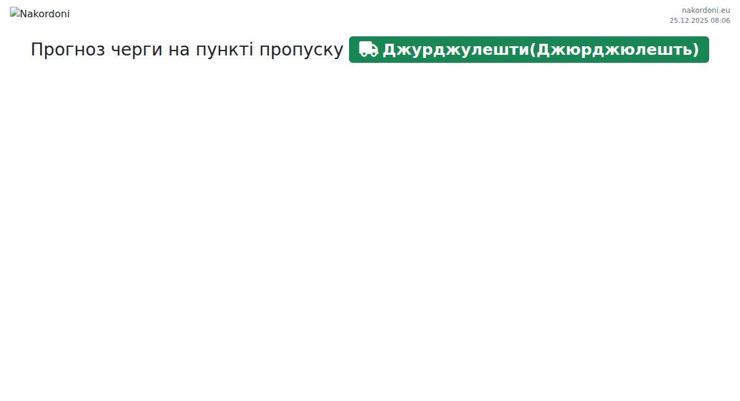Viewport: 740px width, 401px height.
Task: Click the truck icon in the green badge
Action: 368,49
